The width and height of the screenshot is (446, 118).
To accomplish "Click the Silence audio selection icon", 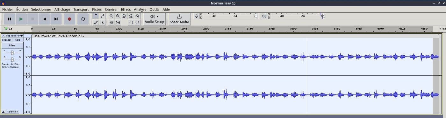I will pos(118,22).
